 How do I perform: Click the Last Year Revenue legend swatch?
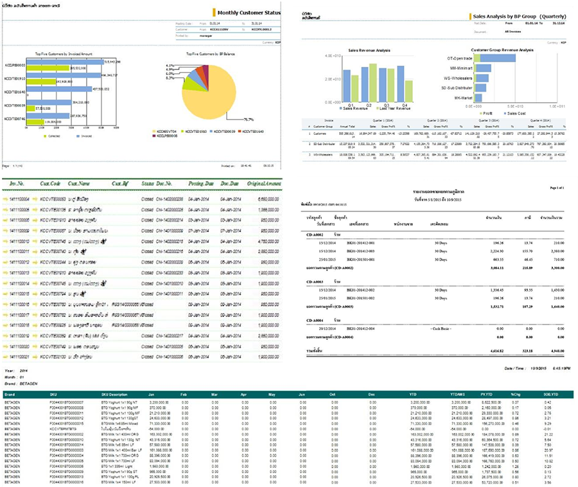pos(378,109)
